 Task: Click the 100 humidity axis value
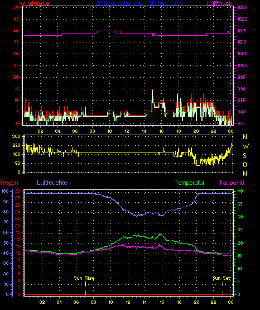[x=5, y=191]
